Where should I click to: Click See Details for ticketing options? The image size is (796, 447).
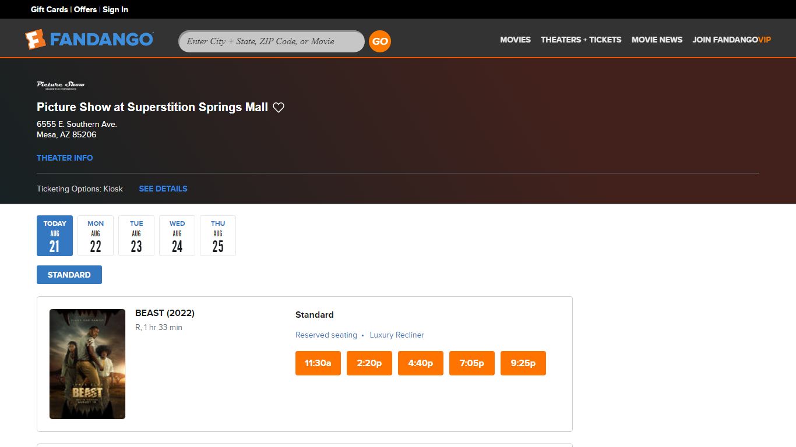(163, 189)
